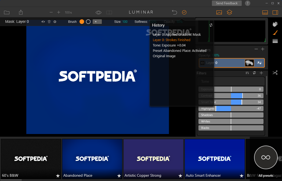
Task: Adjust the Contrast slider
Action: (x=231, y=96)
